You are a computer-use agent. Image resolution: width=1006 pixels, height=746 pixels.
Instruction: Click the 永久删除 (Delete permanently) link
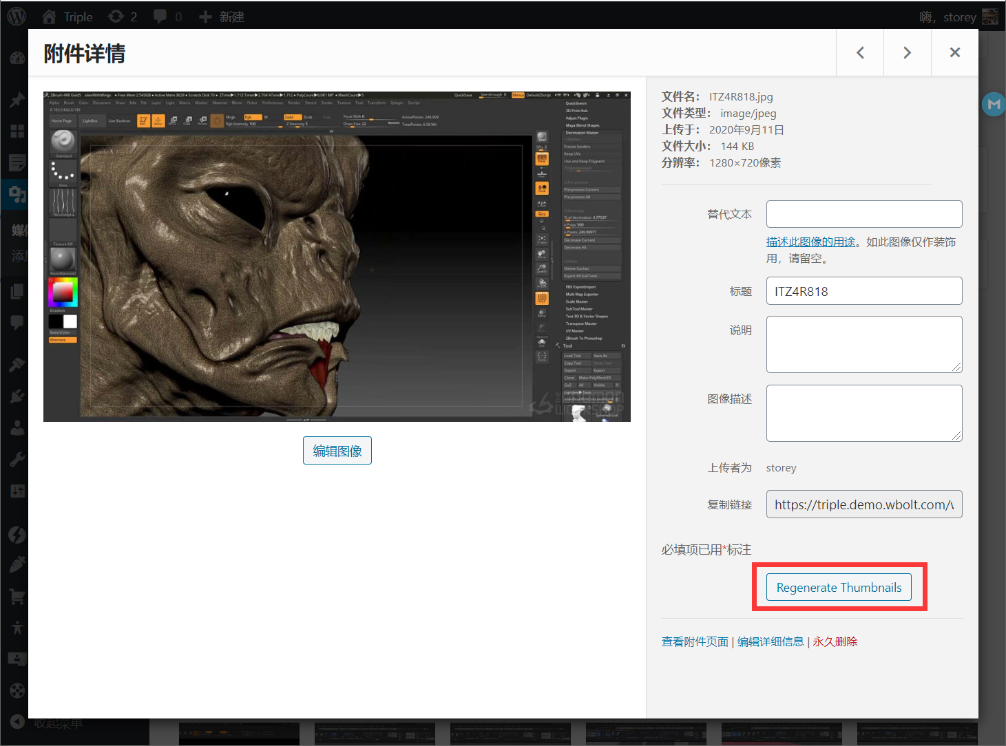coord(835,641)
